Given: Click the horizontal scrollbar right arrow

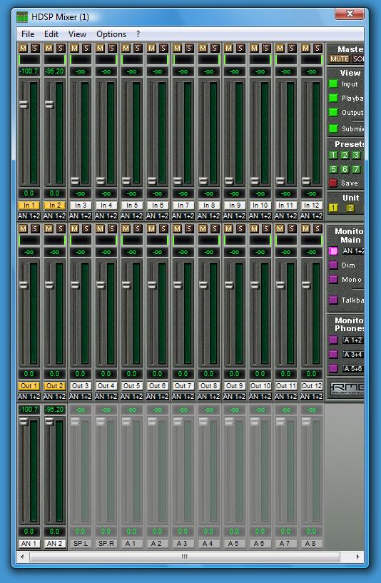Looking at the screenshot, I should [357, 557].
